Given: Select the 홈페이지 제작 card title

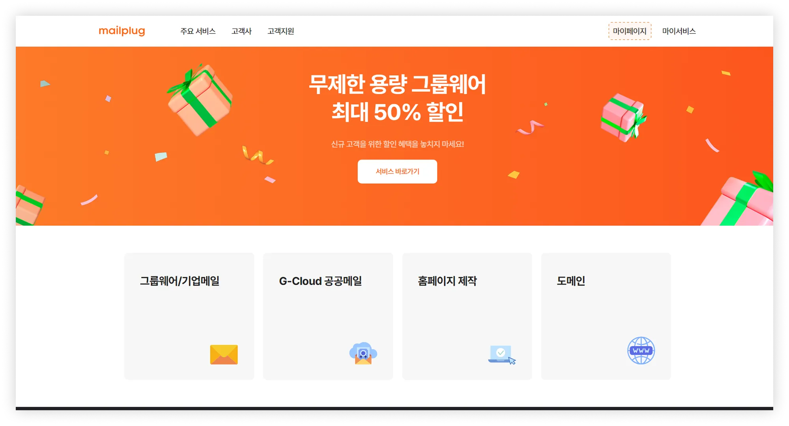Looking at the screenshot, I should click(447, 281).
